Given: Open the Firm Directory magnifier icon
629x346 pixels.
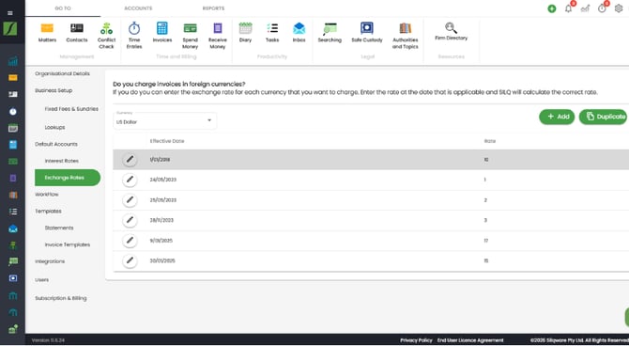Looking at the screenshot, I should (x=451, y=32).
